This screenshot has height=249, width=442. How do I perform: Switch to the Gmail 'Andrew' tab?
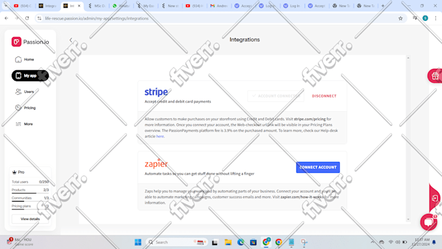tap(219, 6)
